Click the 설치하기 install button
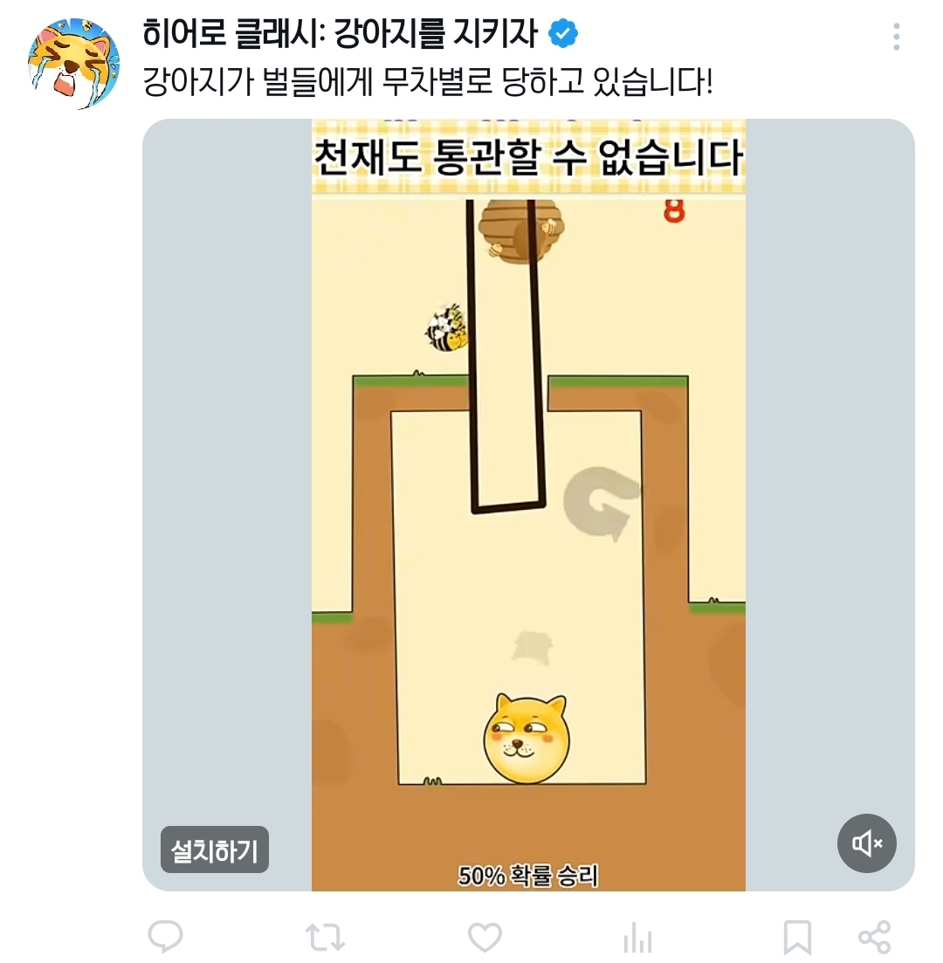 215,850
